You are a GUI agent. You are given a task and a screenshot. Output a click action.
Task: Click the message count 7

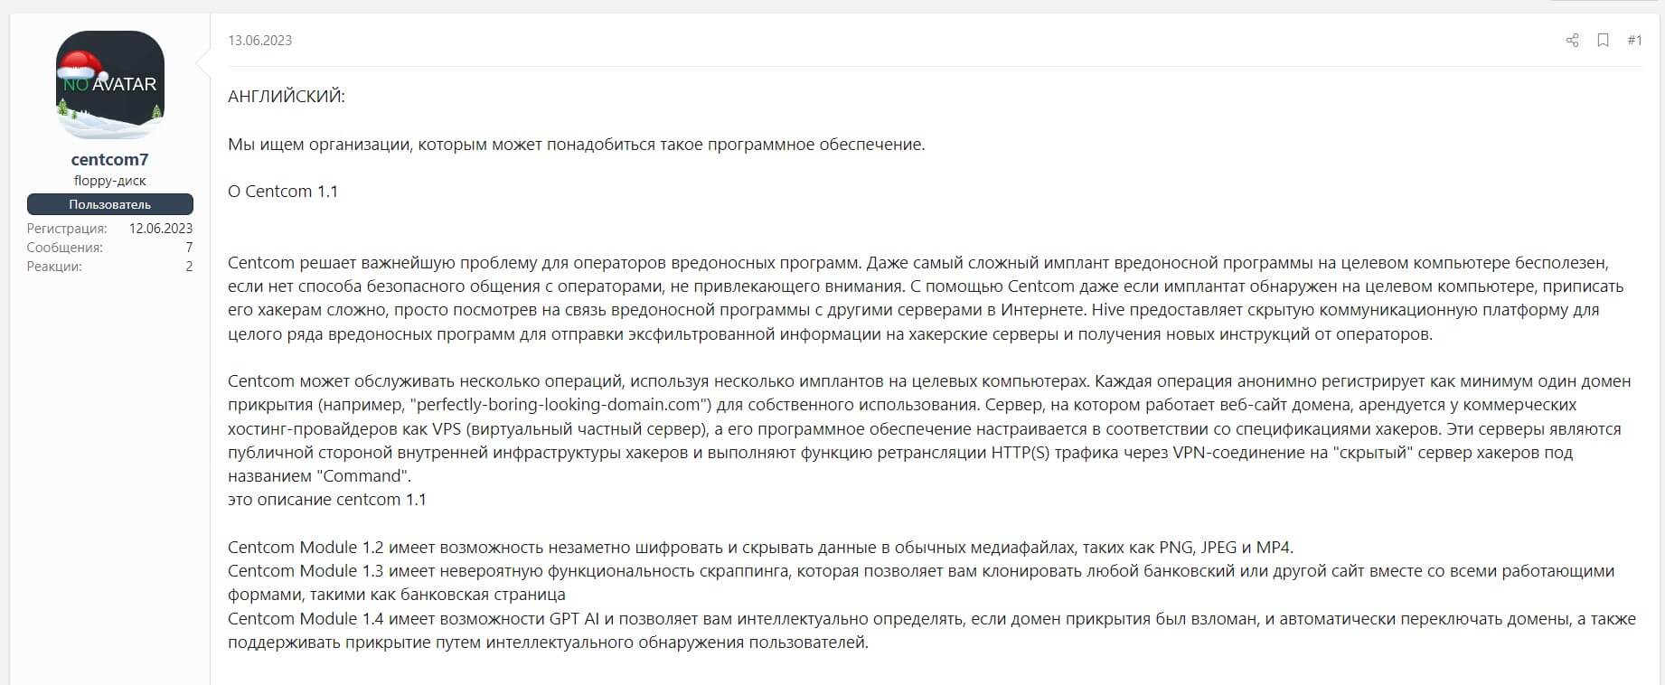(189, 248)
